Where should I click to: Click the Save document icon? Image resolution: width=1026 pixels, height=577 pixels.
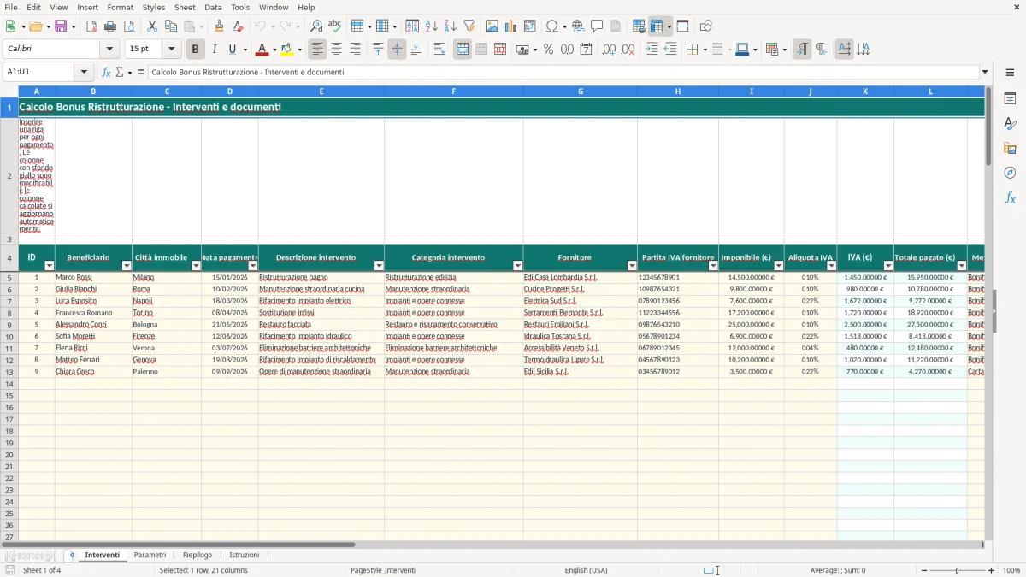(61, 26)
